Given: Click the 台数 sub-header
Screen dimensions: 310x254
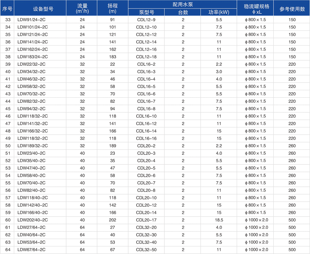Looking at the screenshot, I should point(183,12).
